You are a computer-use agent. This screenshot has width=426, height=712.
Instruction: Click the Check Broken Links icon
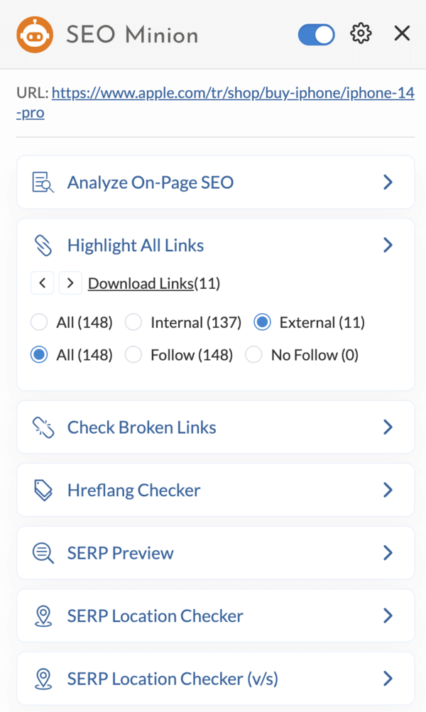coord(43,427)
